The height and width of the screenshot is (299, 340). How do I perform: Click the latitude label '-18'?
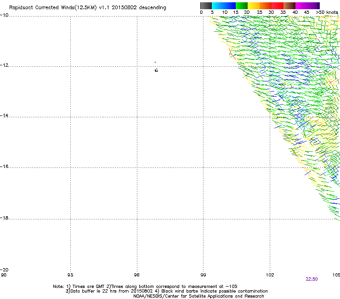(x=4, y=218)
